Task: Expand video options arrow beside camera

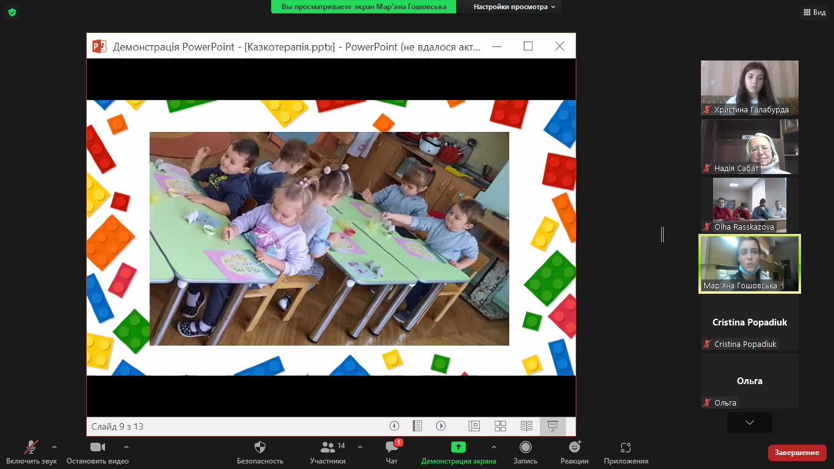Action: pos(126,447)
